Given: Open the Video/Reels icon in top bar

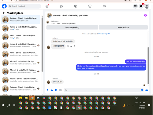Looking at the screenshot, I should click(76, 6).
